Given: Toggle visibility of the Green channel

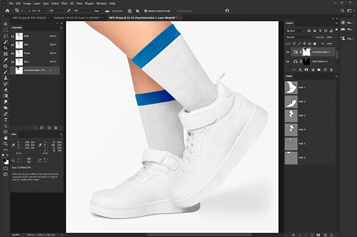Looking at the screenshot, I should click(x=12, y=53).
